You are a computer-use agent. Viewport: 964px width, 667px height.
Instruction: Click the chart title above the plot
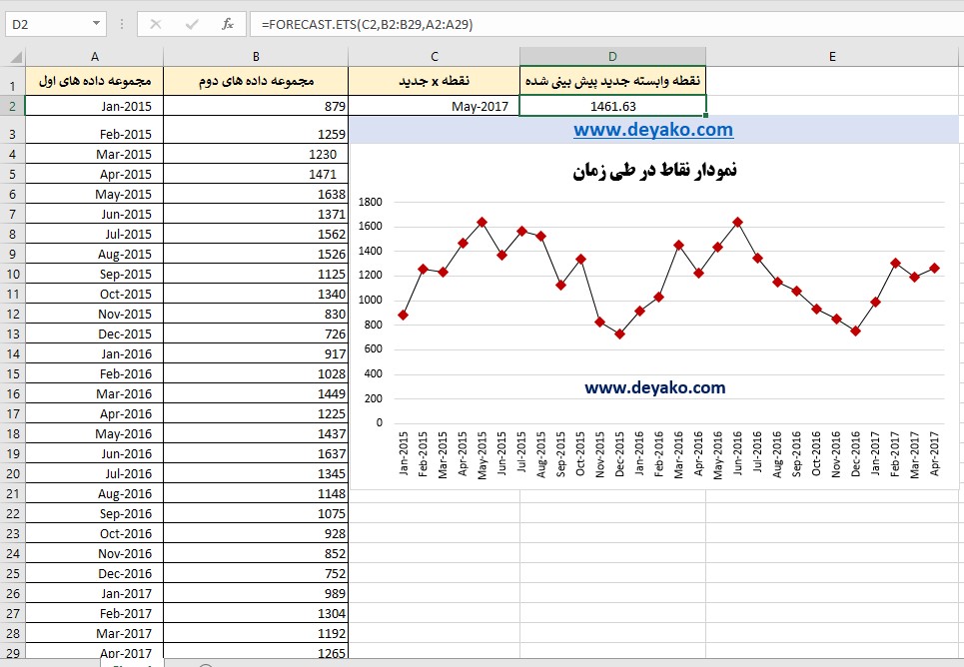[x=654, y=171]
